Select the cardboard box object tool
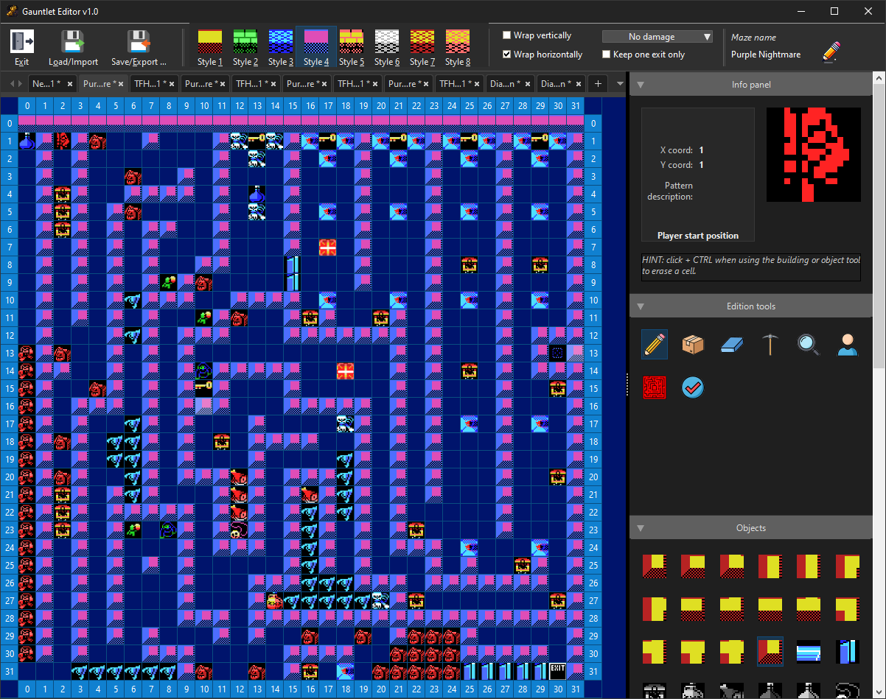Viewport: 886px width, 699px height. tap(693, 344)
